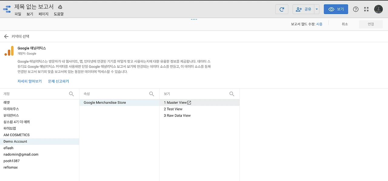Image resolution: width=388 pixels, height=181 pixels.
Task: Select the 2 Test View row
Action: pyautogui.click(x=199, y=109)
